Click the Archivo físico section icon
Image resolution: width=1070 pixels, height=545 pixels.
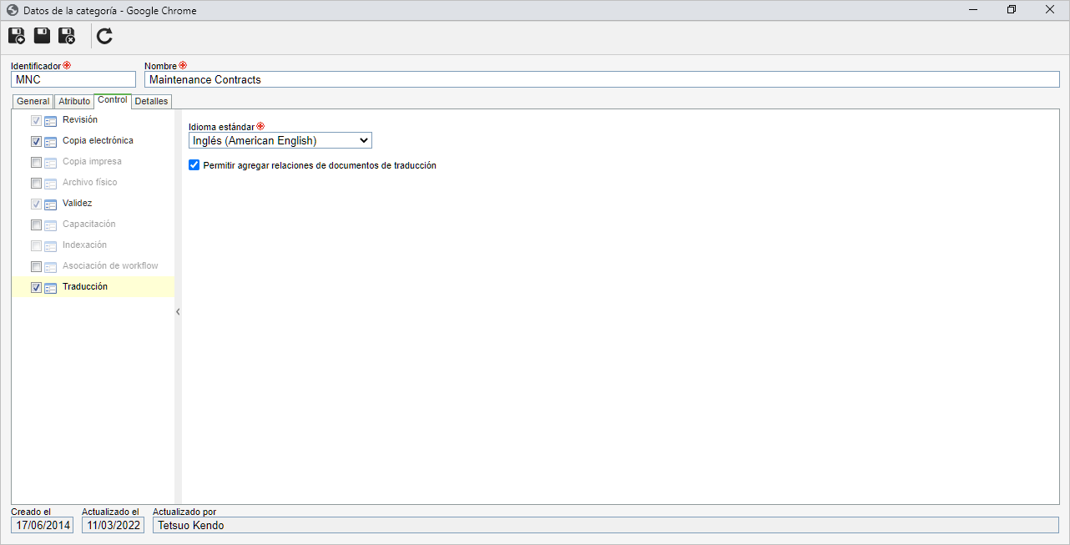[x=50, y=183]
